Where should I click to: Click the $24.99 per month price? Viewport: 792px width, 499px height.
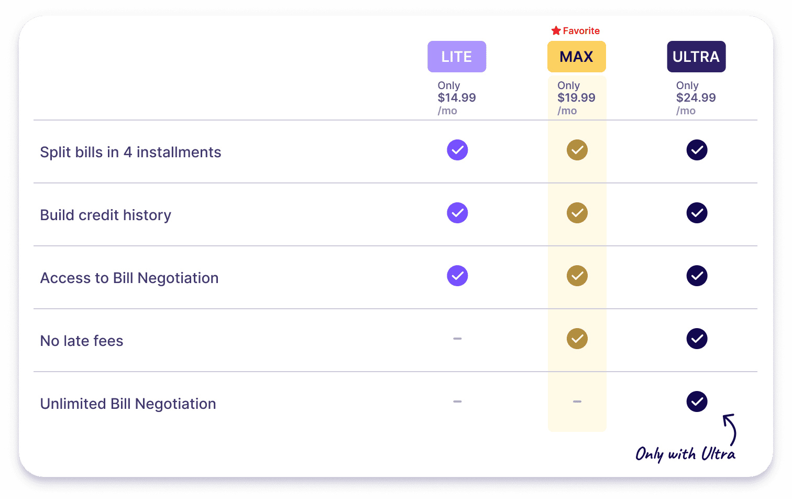[696, 97]
